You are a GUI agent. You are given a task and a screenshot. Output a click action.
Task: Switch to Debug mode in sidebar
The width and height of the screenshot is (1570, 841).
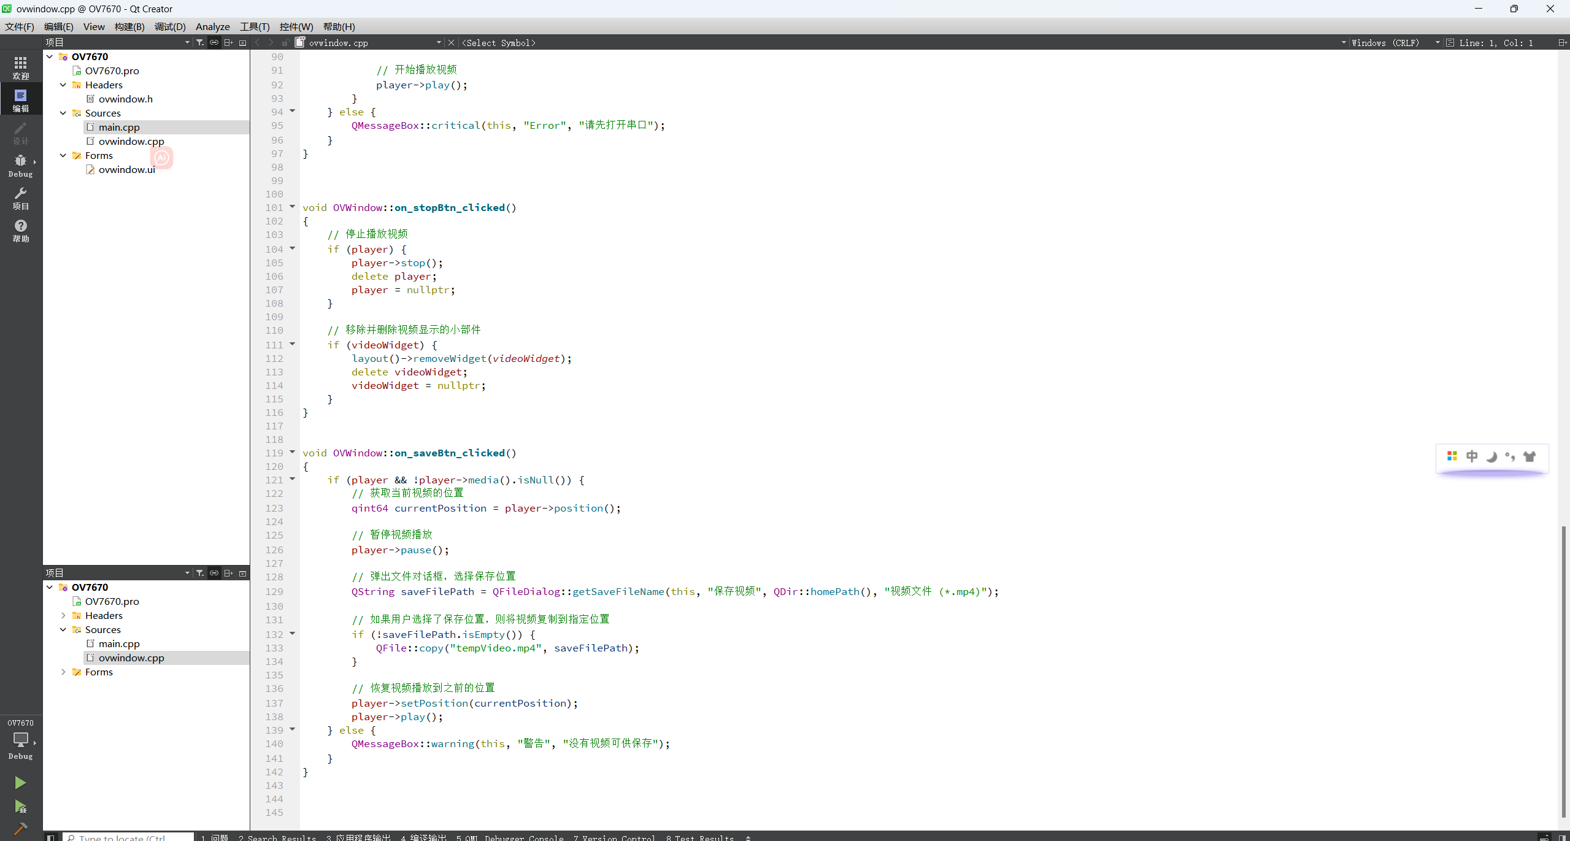click(x=20, y=165)
